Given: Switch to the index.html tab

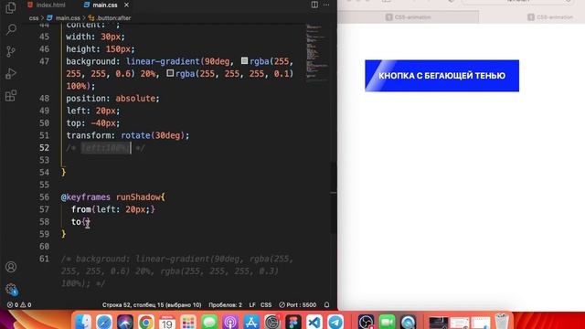Looking at the screenshot, I should (47, 5).
